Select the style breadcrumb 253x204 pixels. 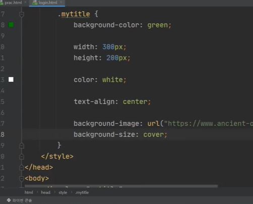(x=63, y=192)
